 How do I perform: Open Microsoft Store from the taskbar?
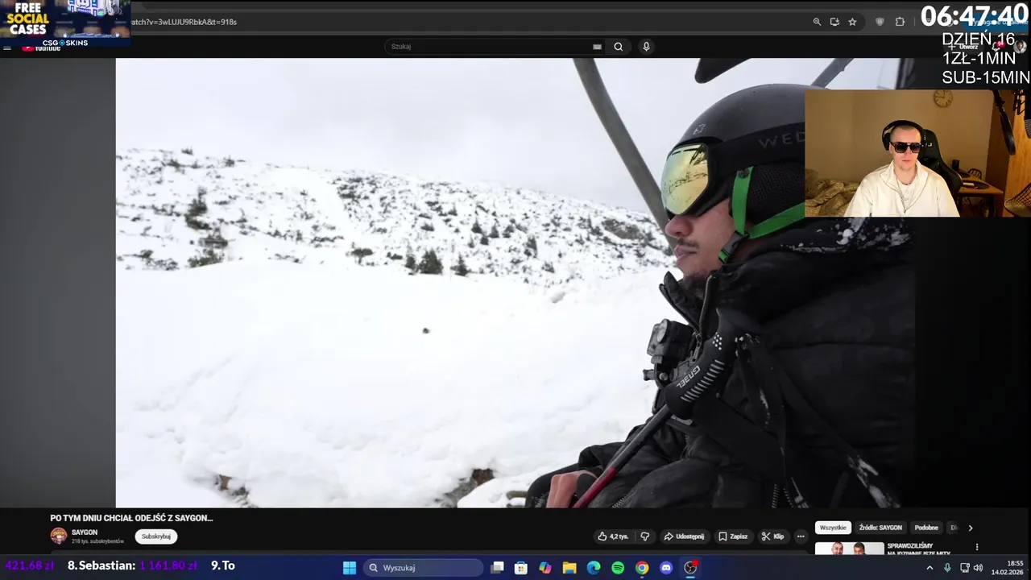coord(521,568)
